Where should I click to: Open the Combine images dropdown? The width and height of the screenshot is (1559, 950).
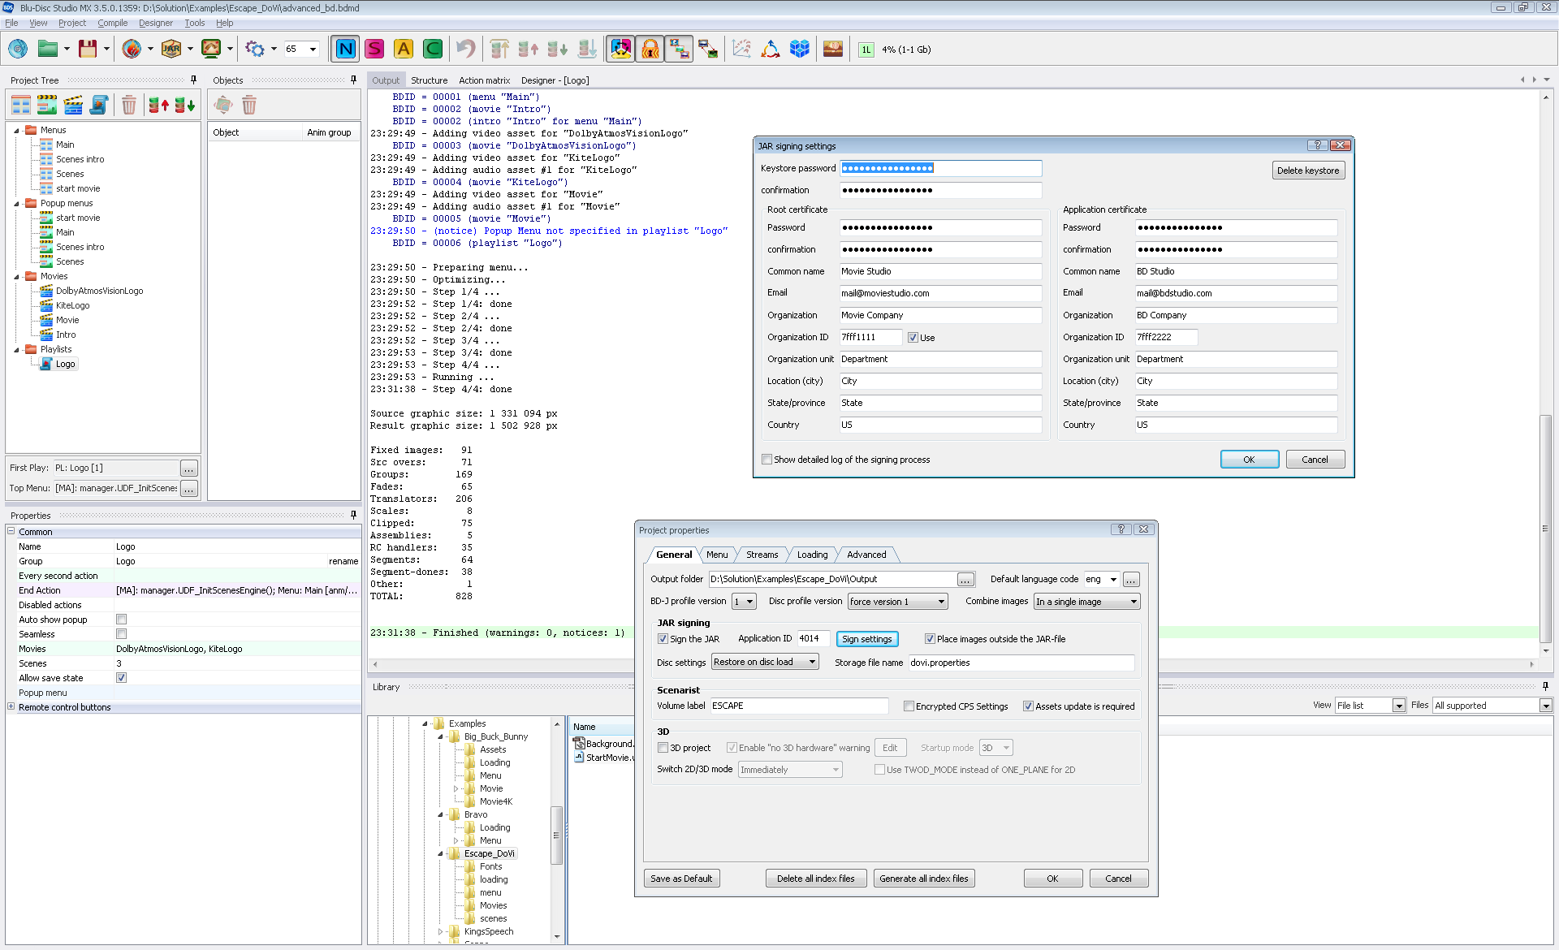click(x=1086, y=602)
